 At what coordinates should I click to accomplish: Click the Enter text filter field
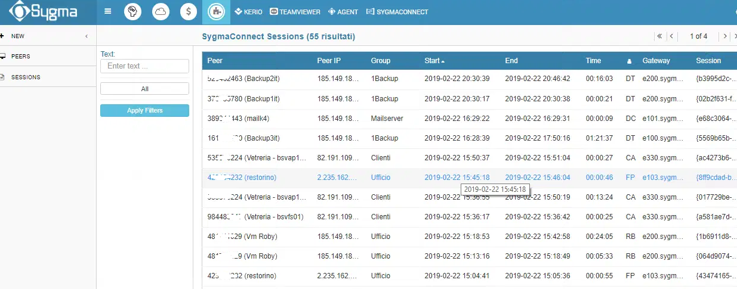point(144,66)
